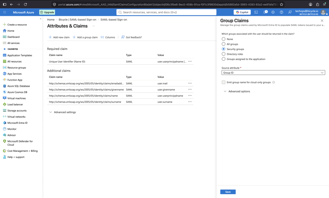This screenshot has width=329, height=198.
Task: Click the info icon beside Emit group name
Action: 274,82
